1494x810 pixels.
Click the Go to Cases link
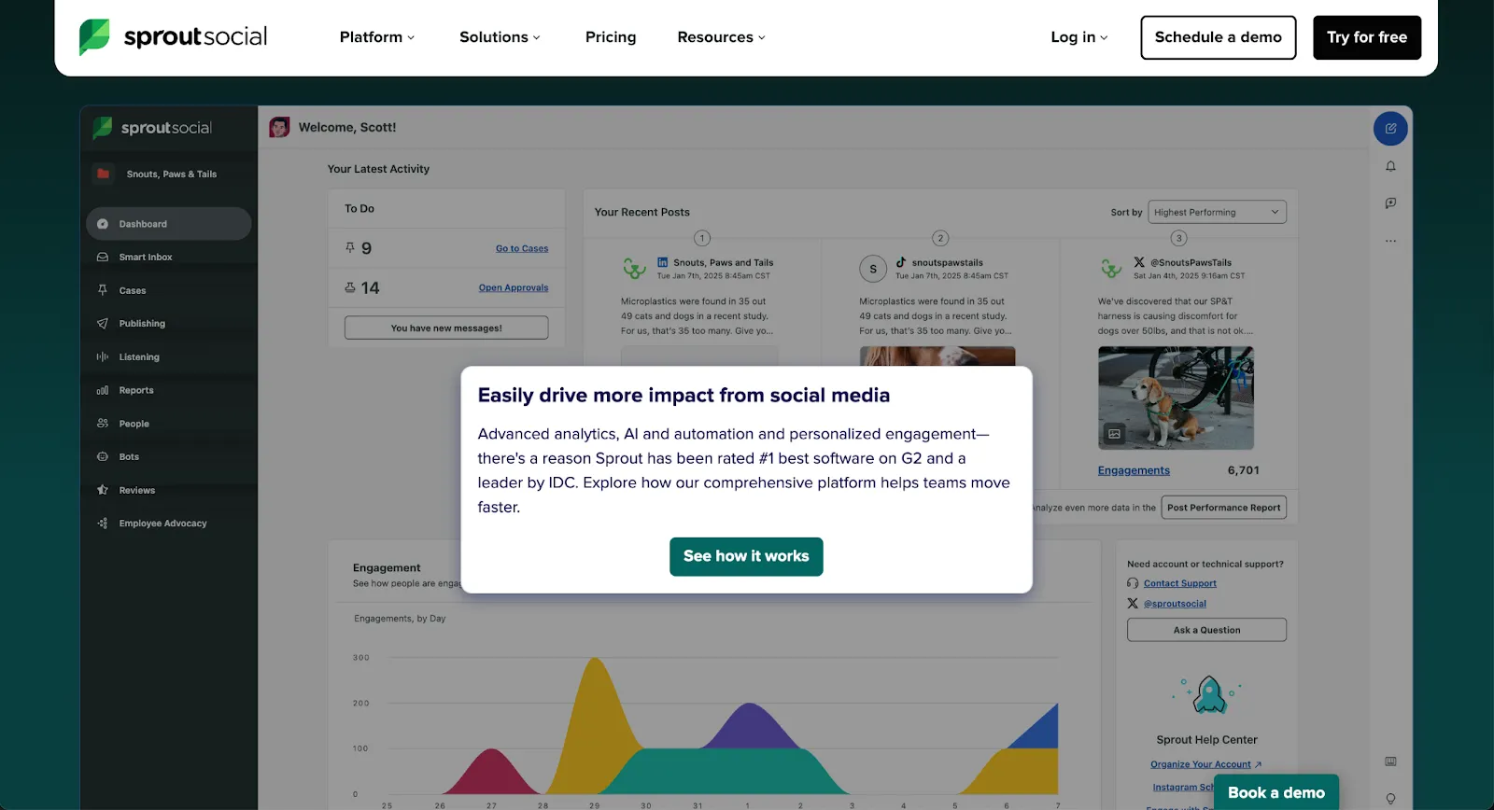pos(522,248)
